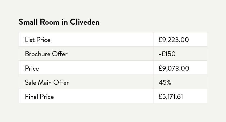Screen dimensions: 226x122
Task: Click the word Offer in Brochure Offer
Action: tap(60, 54)
